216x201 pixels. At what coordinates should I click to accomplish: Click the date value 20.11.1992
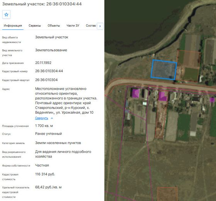[43, 63]
